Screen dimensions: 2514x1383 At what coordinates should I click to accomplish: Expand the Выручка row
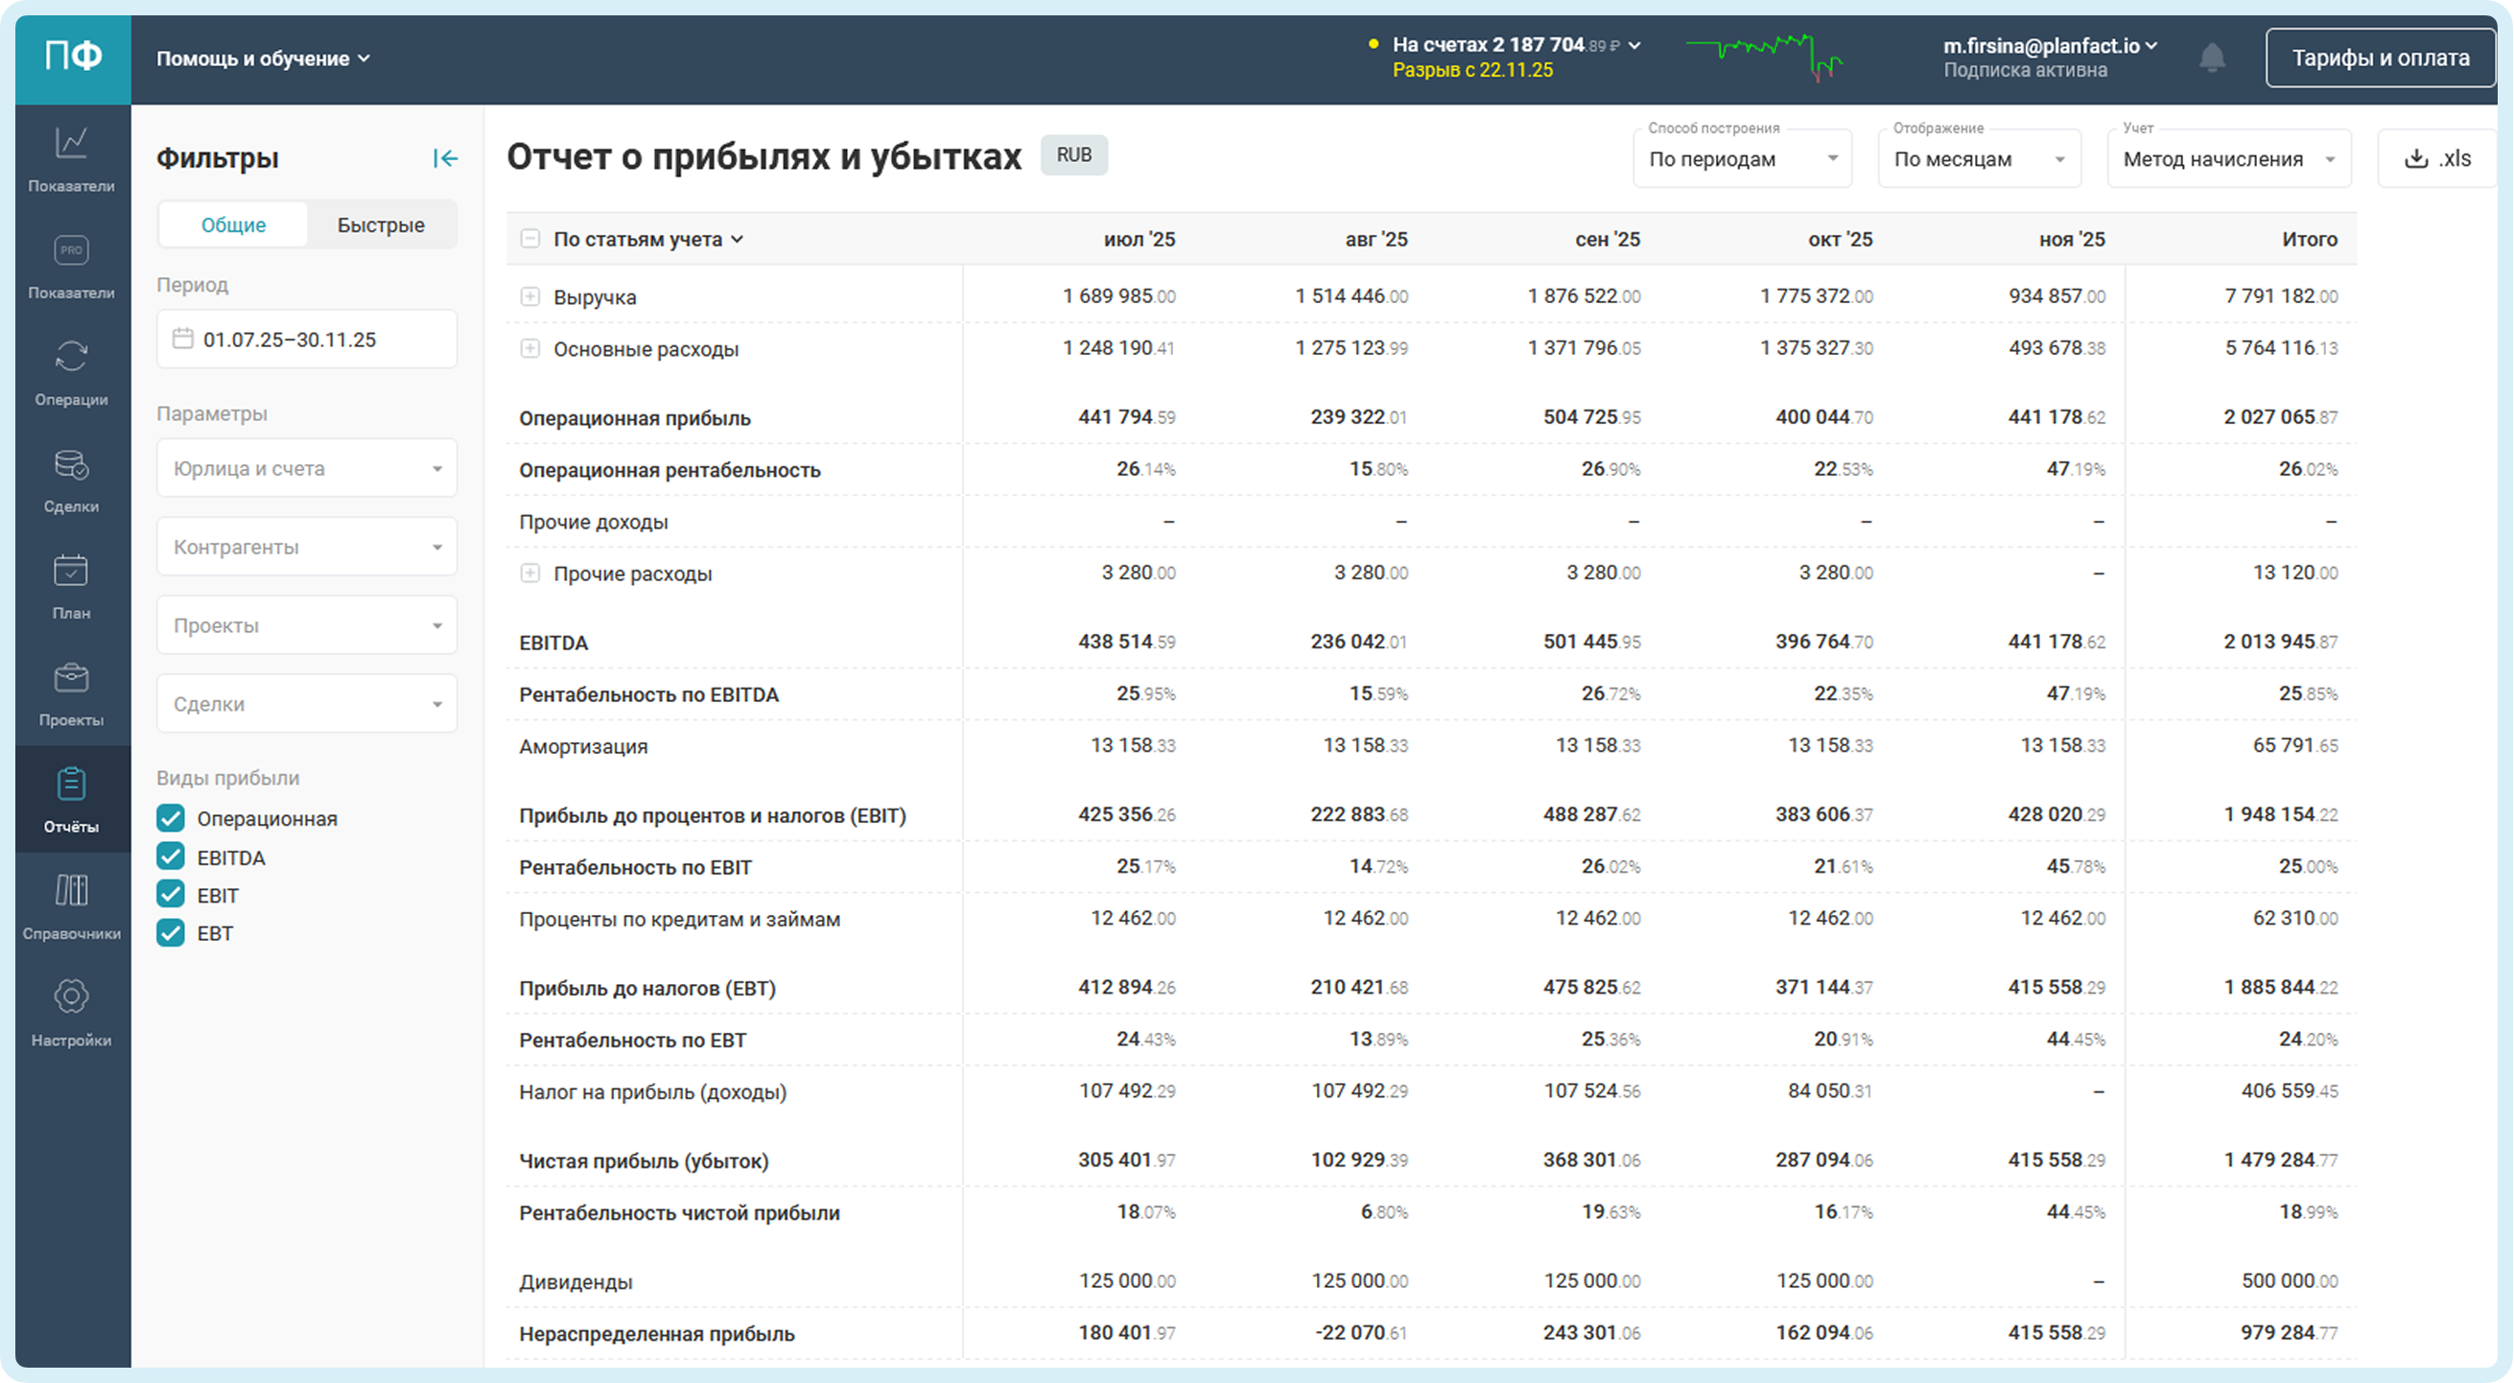point(529,296)
